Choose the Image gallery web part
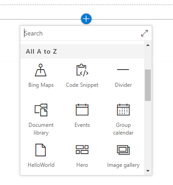Viewport: 173px width, 185px height. click(123, 156)
